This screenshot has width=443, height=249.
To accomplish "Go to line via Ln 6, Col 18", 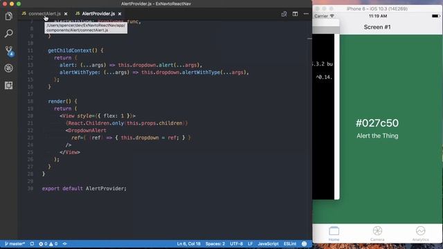I will click(189, 244).
